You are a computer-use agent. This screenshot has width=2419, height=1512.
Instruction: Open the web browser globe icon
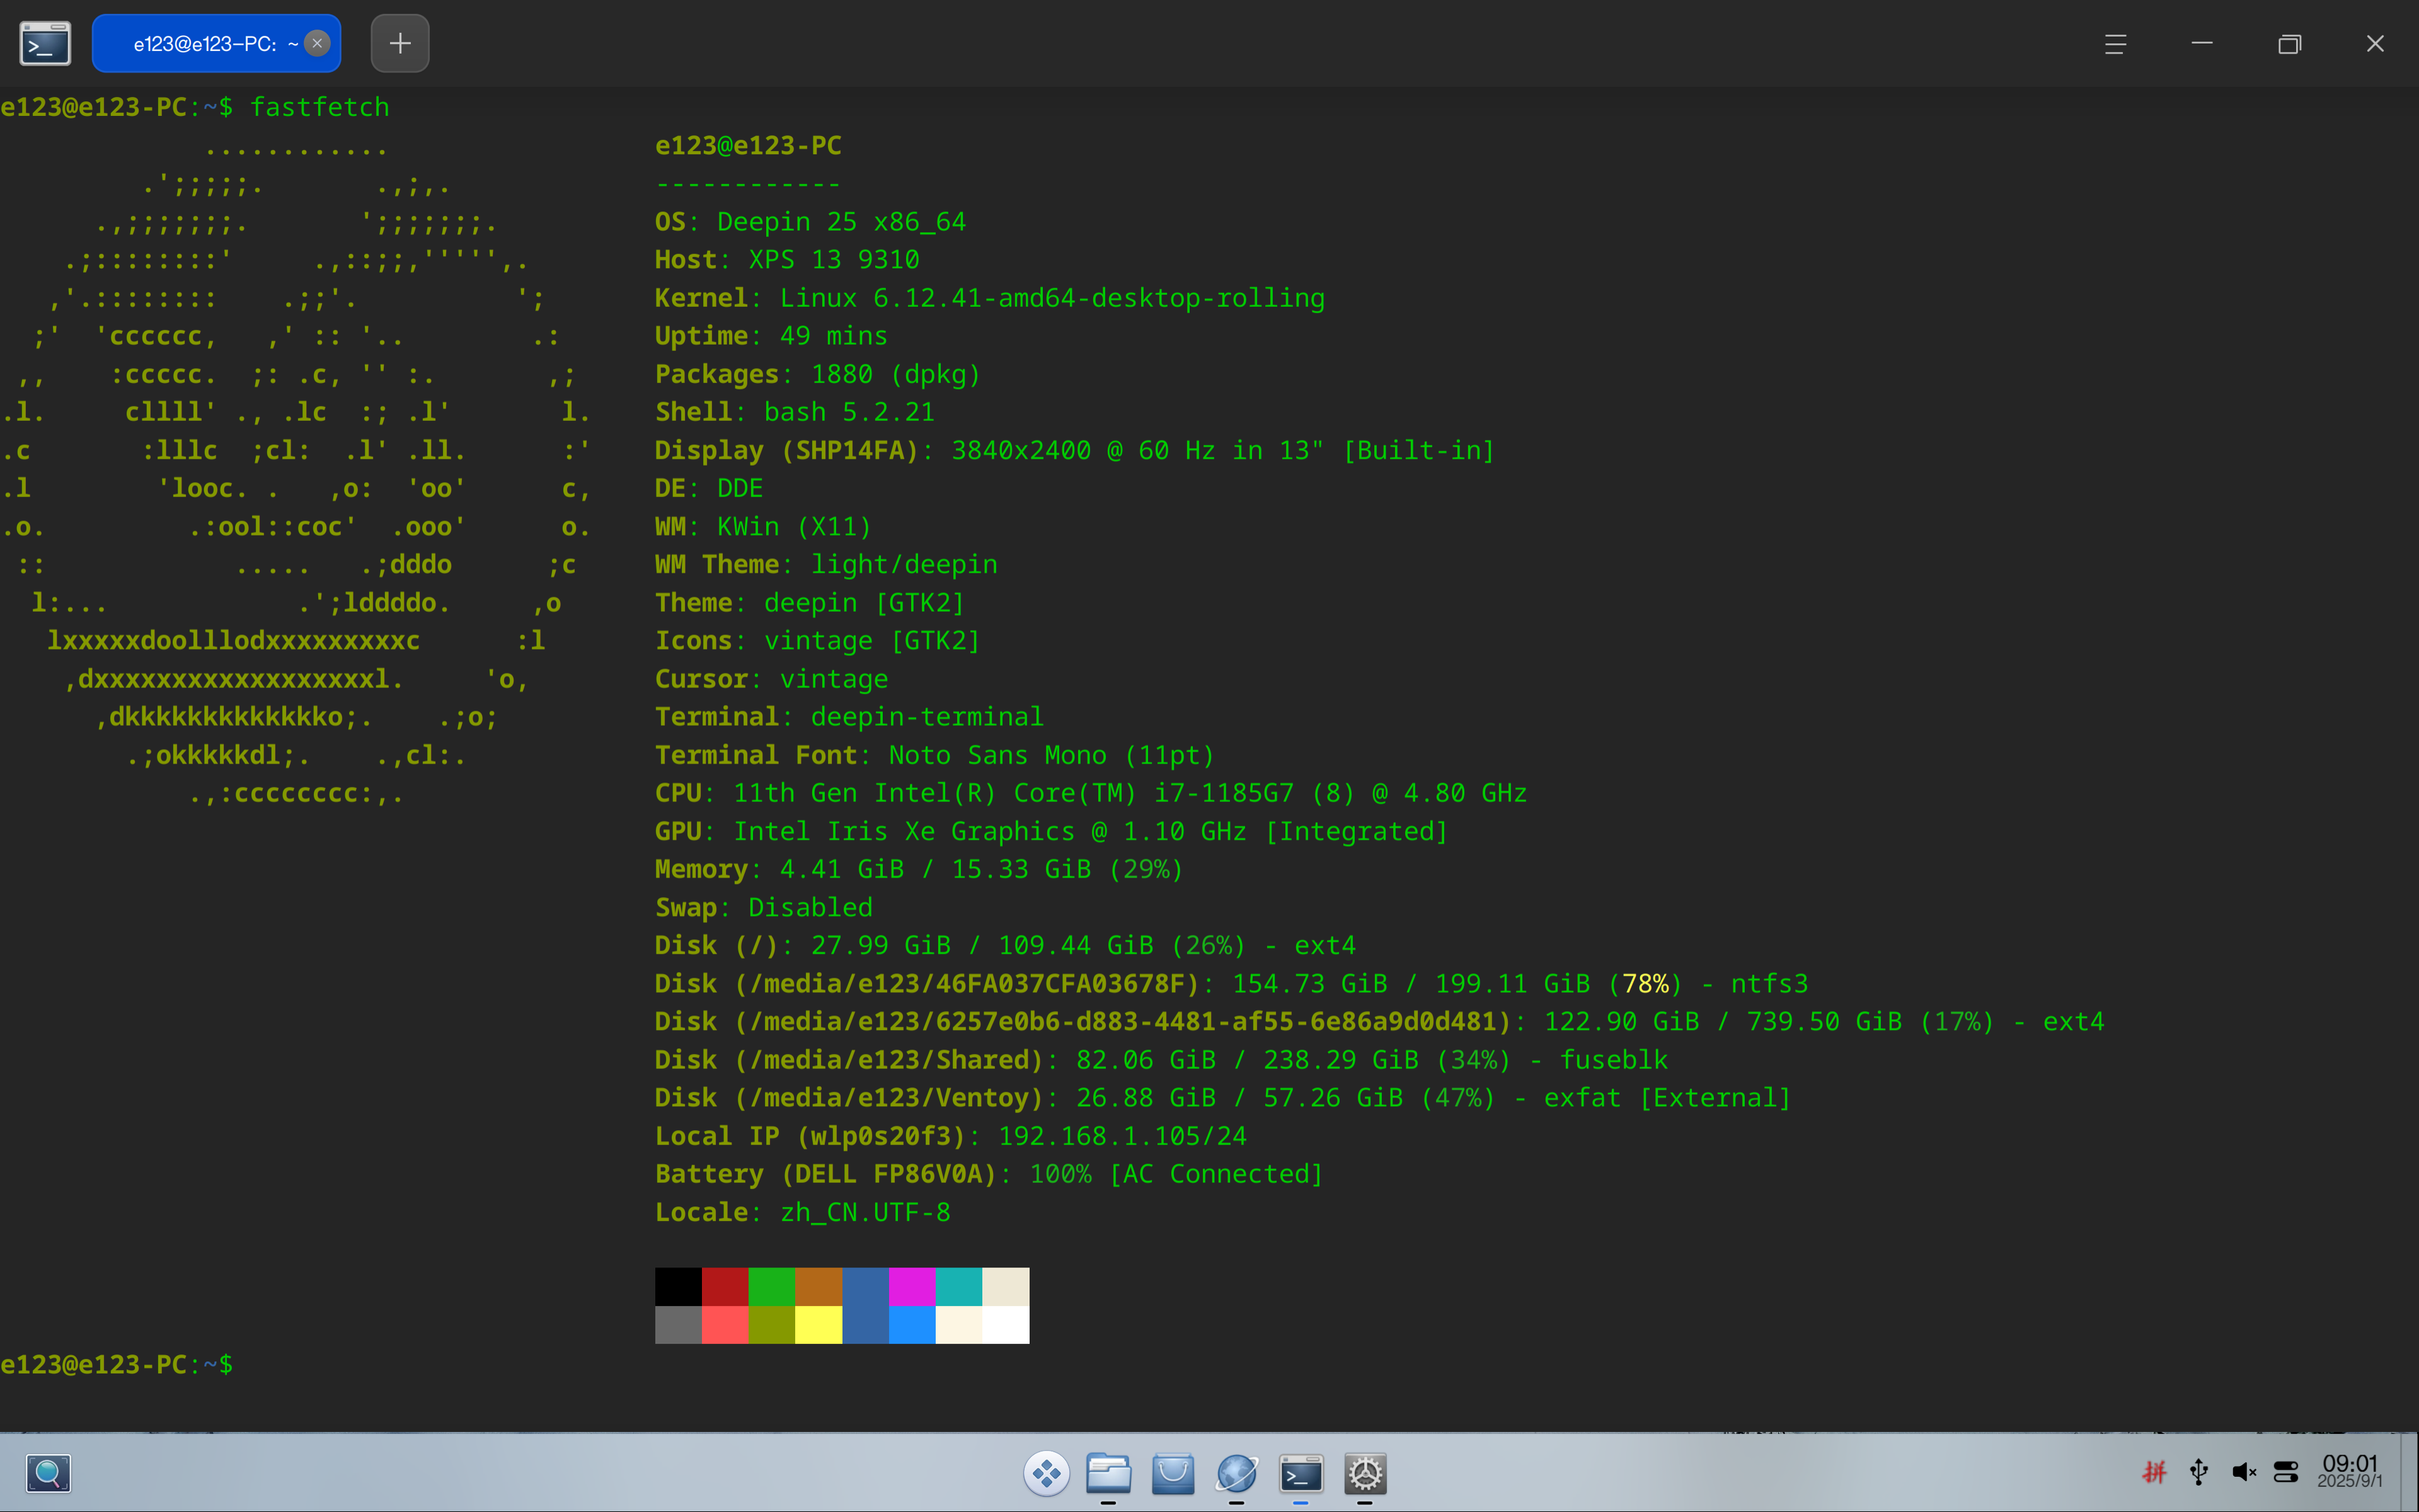pyautogui.click(x=1236, y=1473)
